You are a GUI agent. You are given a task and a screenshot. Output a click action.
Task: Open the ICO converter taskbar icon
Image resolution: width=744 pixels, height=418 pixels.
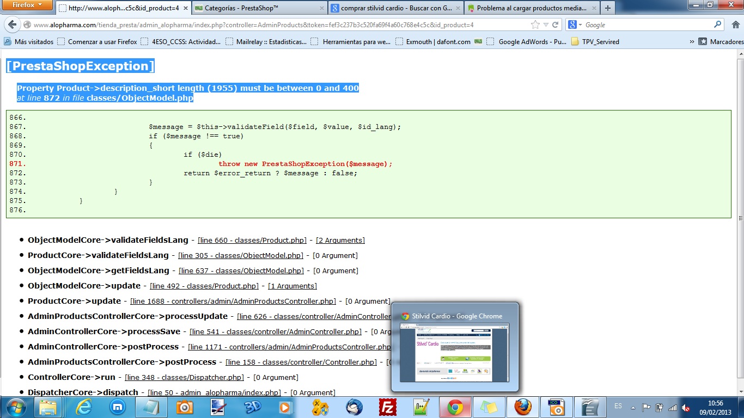click(x=556, y=407)
